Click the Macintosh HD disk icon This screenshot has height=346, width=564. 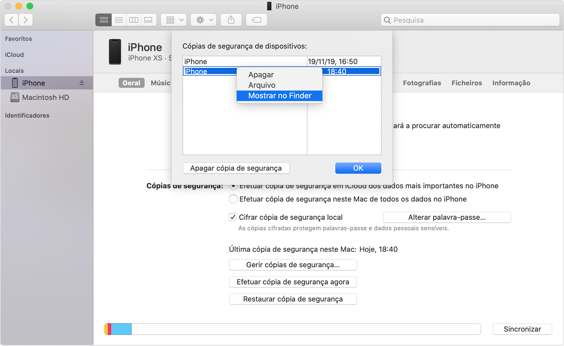coord(15,97)
